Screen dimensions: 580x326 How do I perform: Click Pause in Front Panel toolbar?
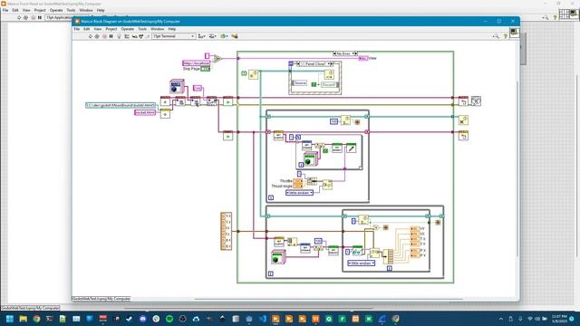[x=40, y=17]
